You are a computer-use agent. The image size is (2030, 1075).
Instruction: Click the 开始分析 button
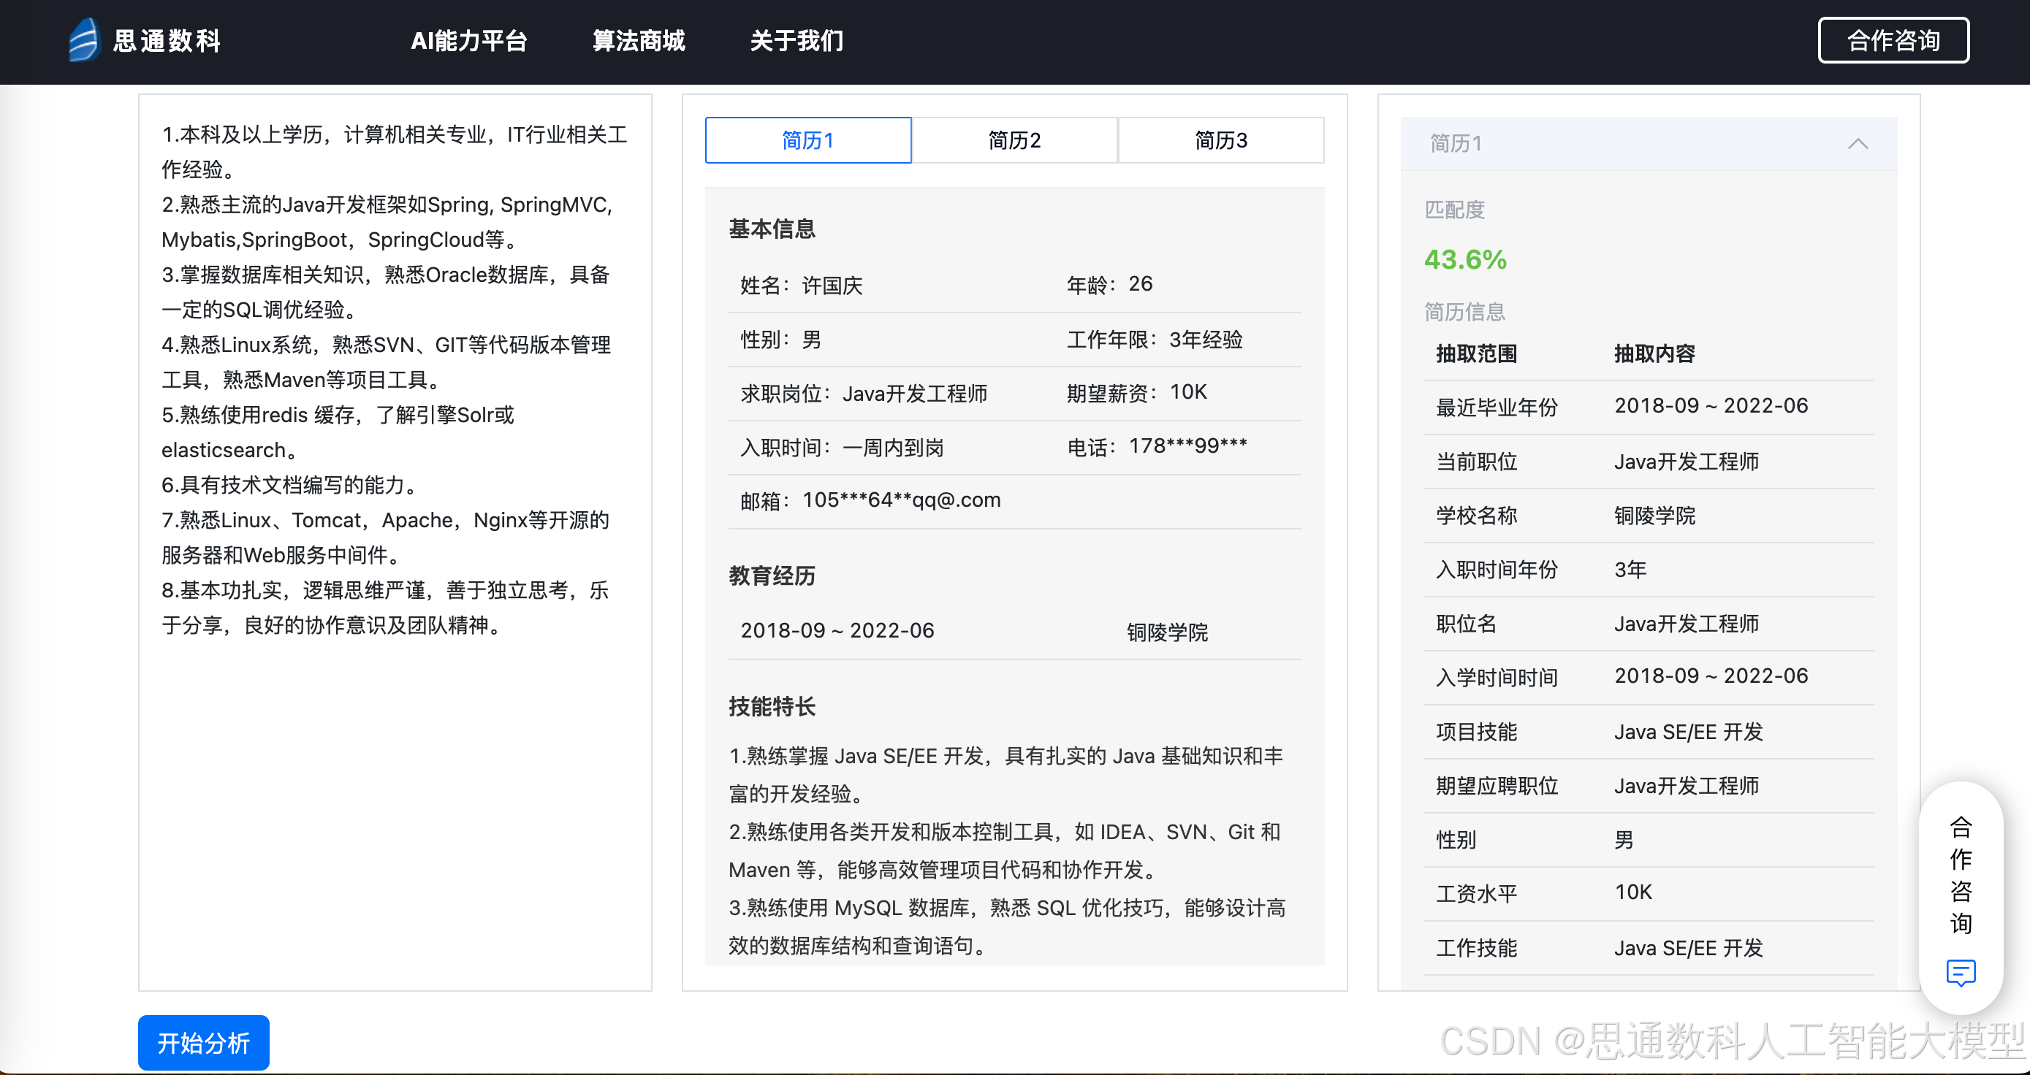pyautogui.click(x=202, y=1042)
